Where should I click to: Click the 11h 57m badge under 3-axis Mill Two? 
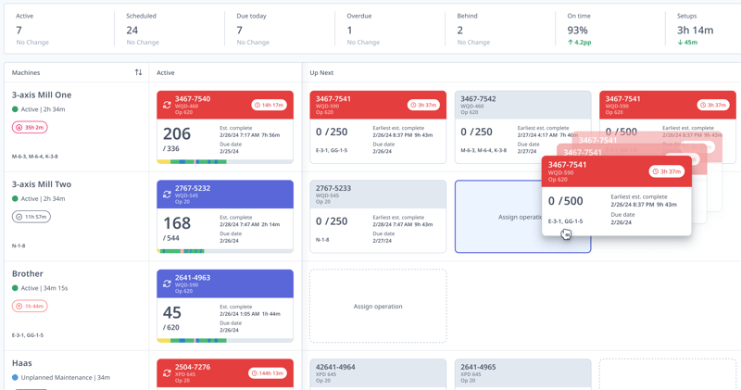click(31, 217)
